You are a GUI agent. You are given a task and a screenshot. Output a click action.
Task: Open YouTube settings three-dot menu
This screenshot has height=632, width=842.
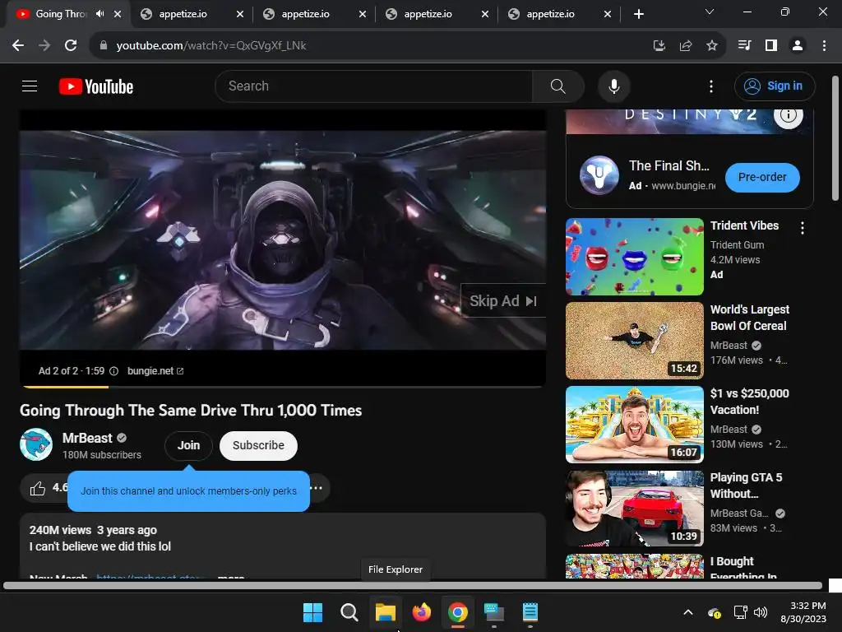tap(711, 86)
